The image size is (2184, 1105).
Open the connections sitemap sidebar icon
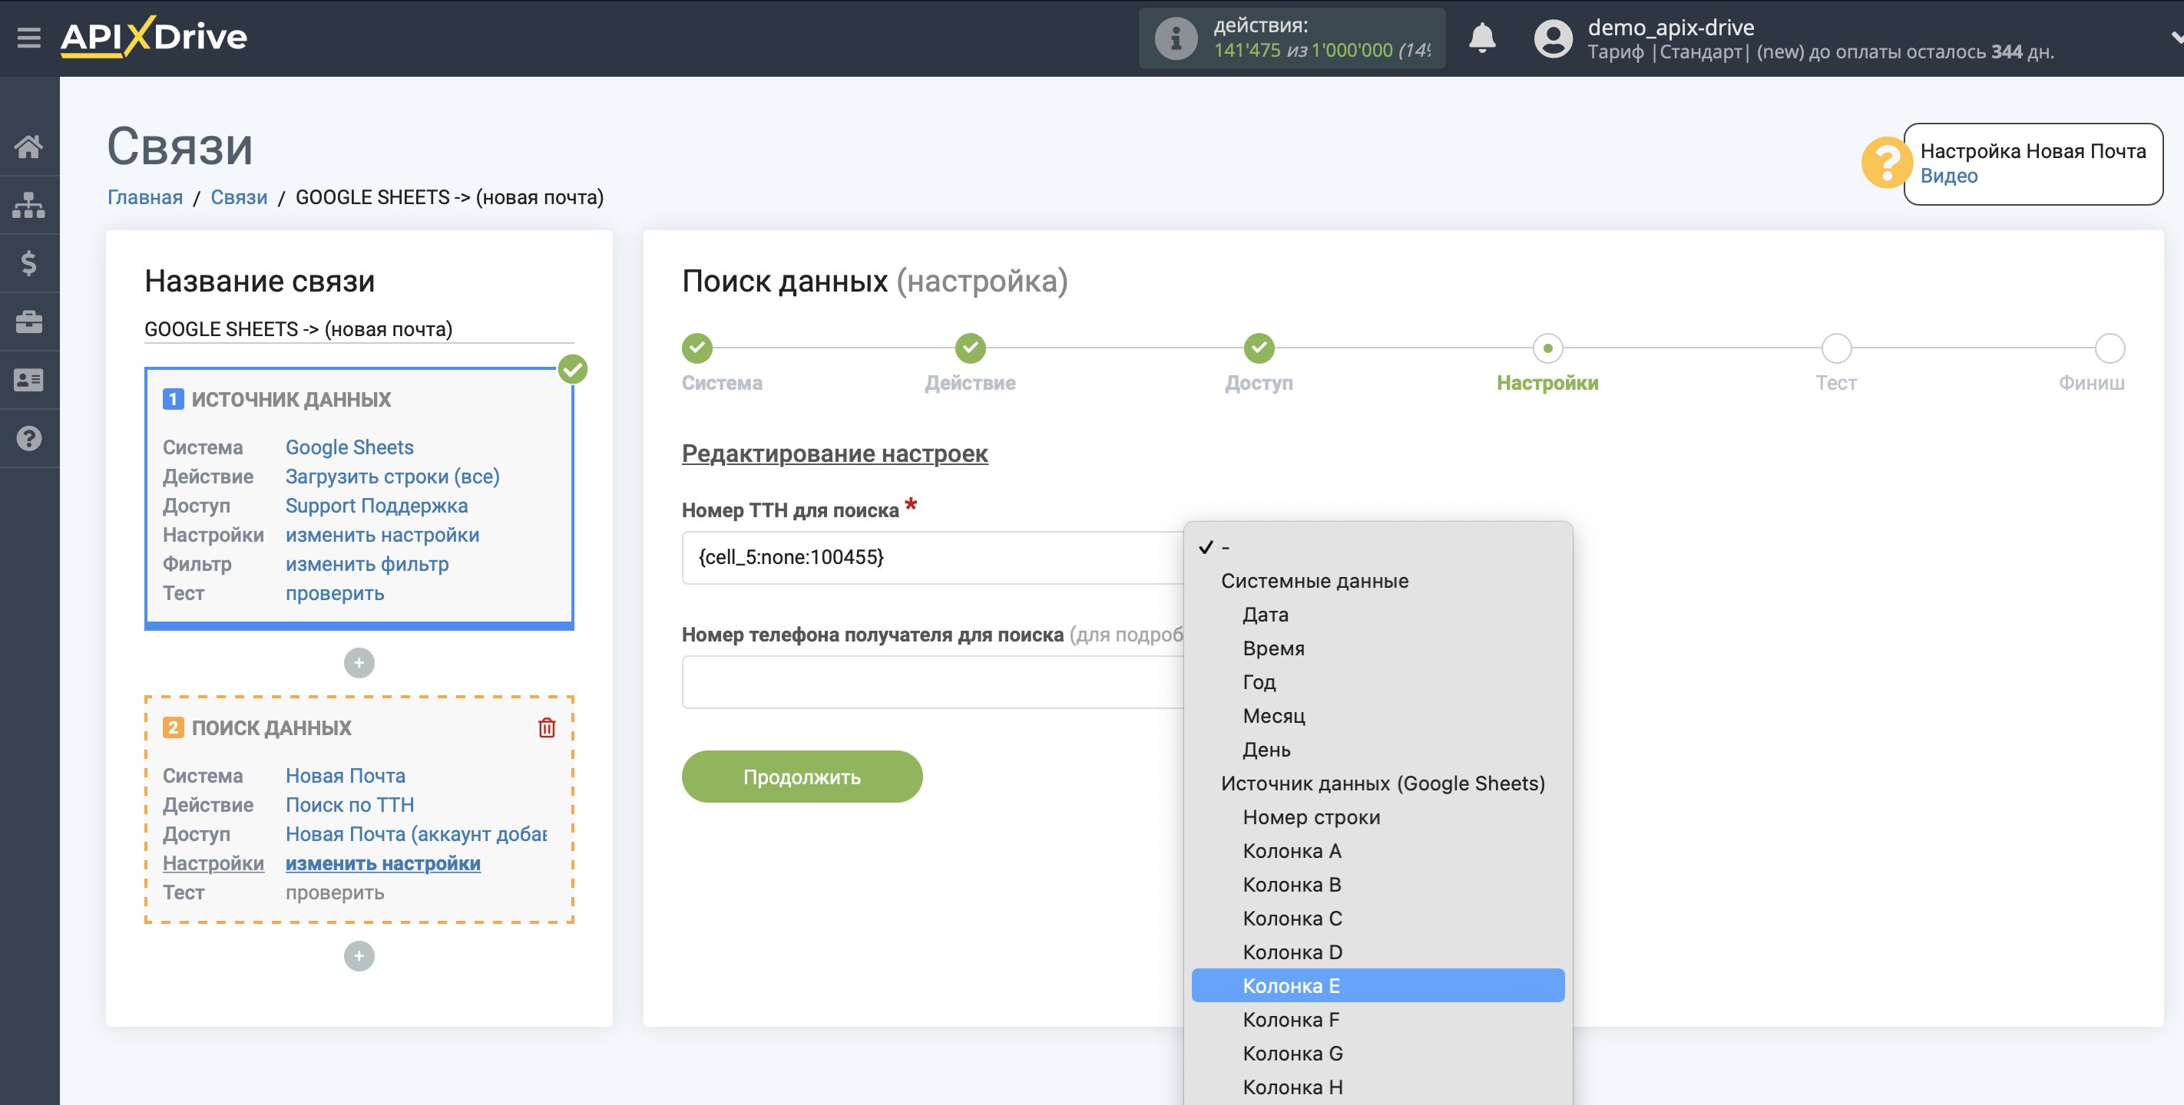[x=29, y=205]
